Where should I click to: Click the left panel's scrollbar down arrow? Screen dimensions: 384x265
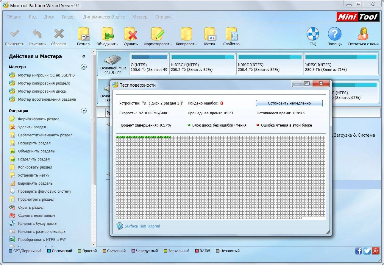[x=93, y=244]
